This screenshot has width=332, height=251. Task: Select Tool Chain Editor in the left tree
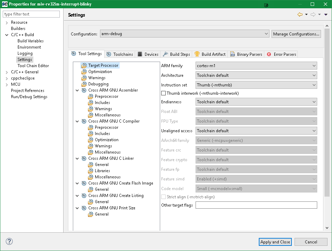pos(33,65)
